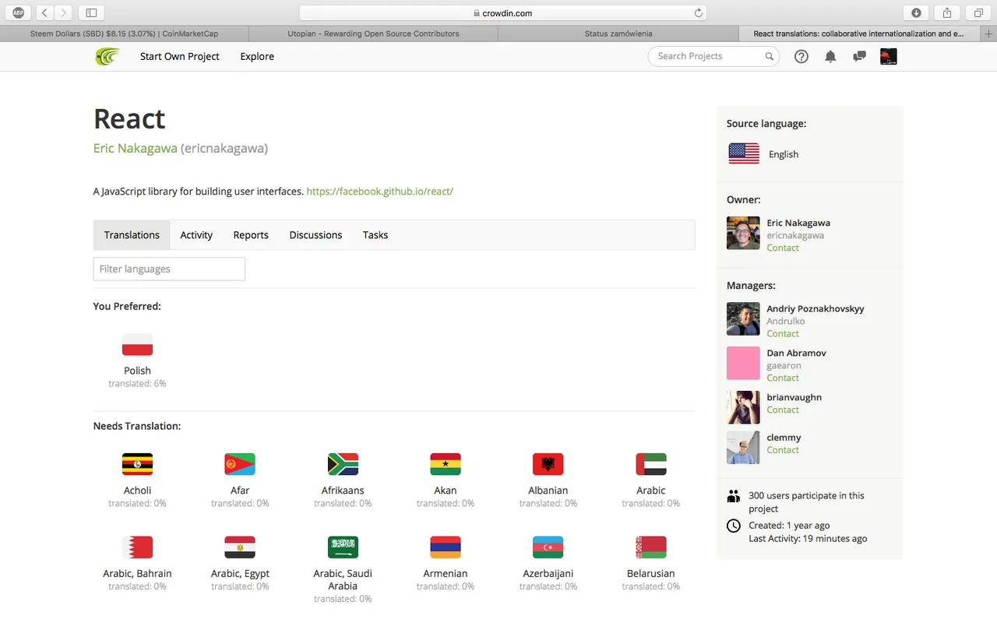The image size is (997, 623).
Task: Select the Albanian flag icon
Action: pyautogui.click(x=548, y=464)
